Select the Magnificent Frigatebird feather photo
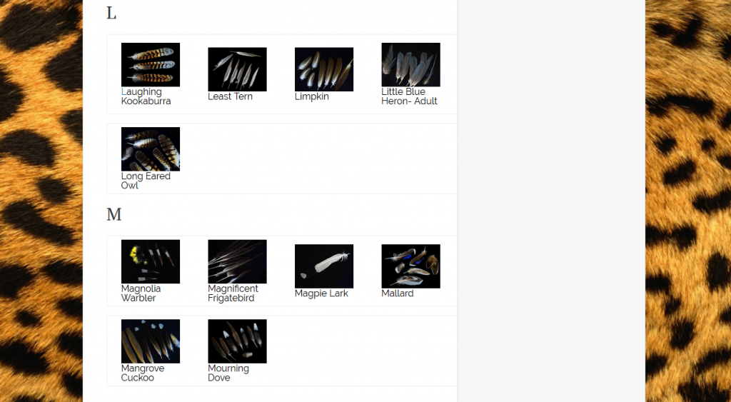This screenshot has height=402, width=731. click(237, 261)
